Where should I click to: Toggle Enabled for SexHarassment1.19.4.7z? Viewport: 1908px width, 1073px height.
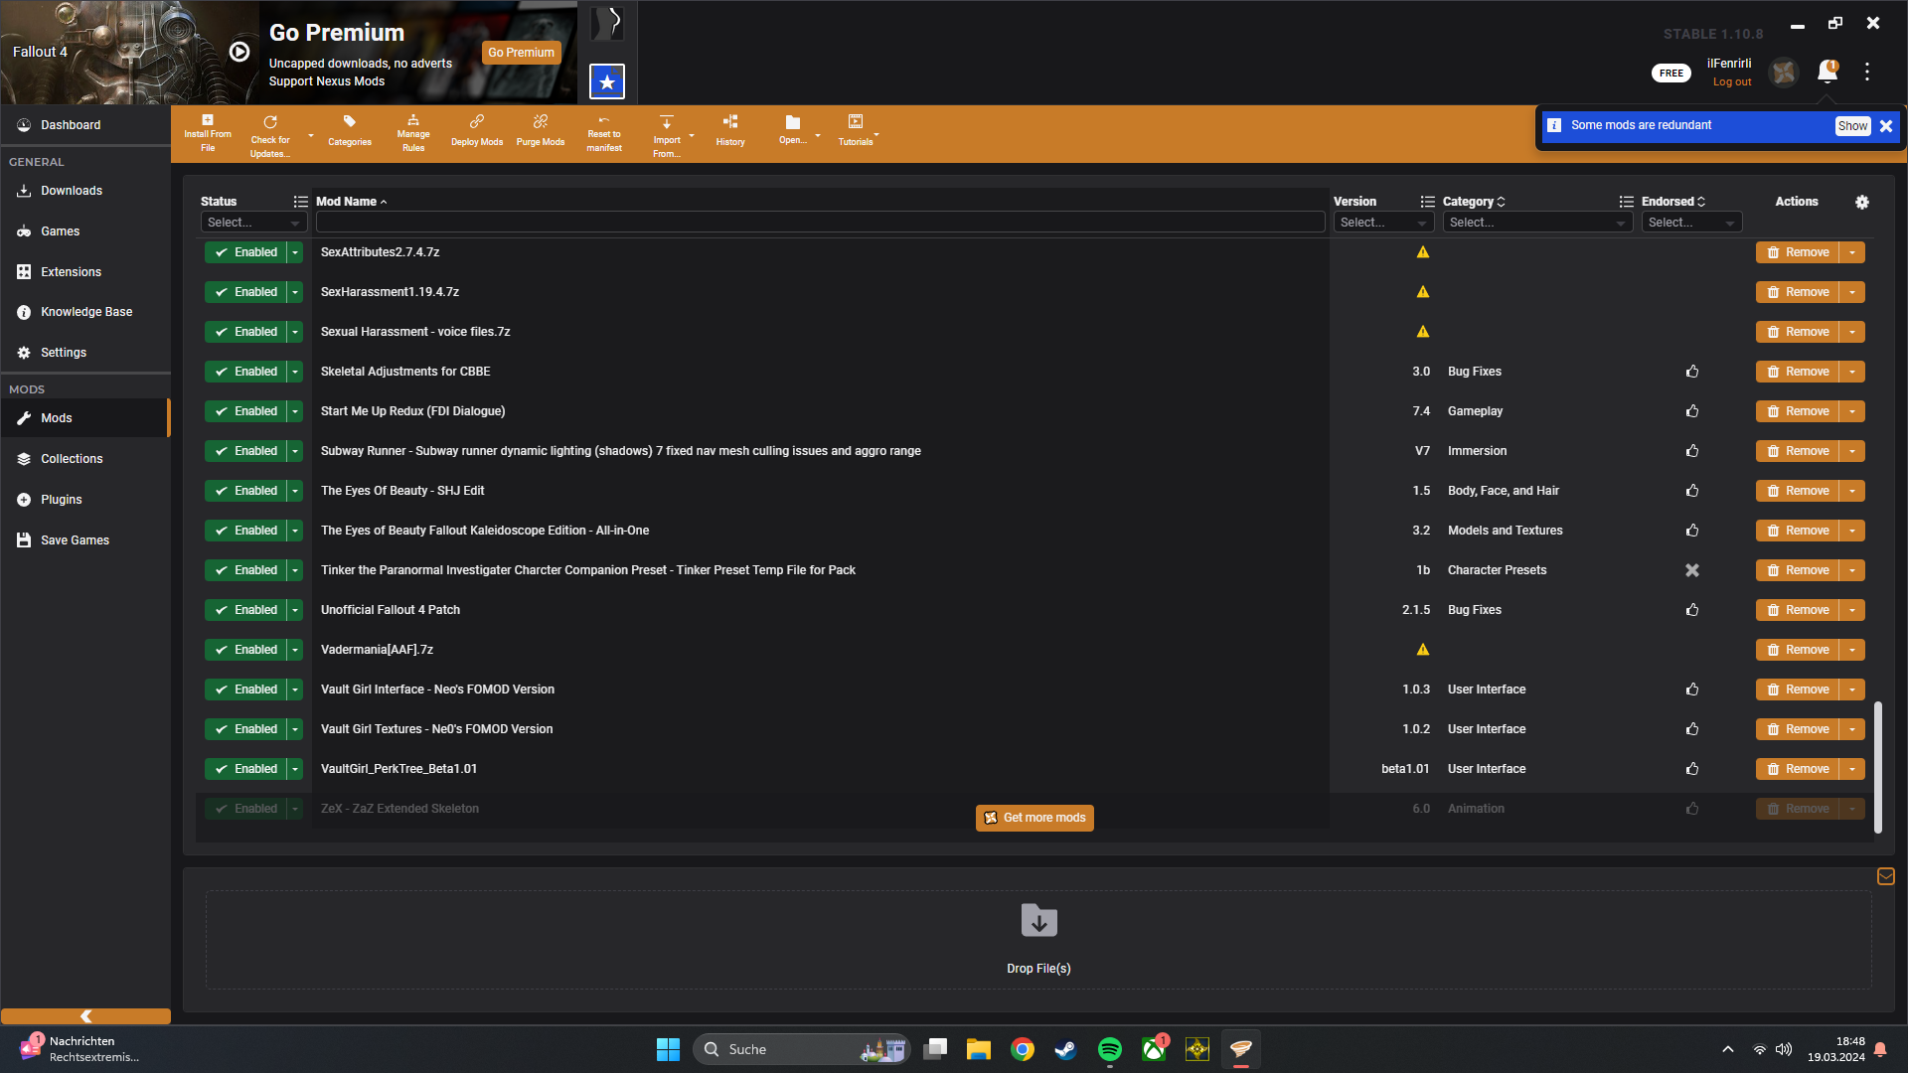245,292
